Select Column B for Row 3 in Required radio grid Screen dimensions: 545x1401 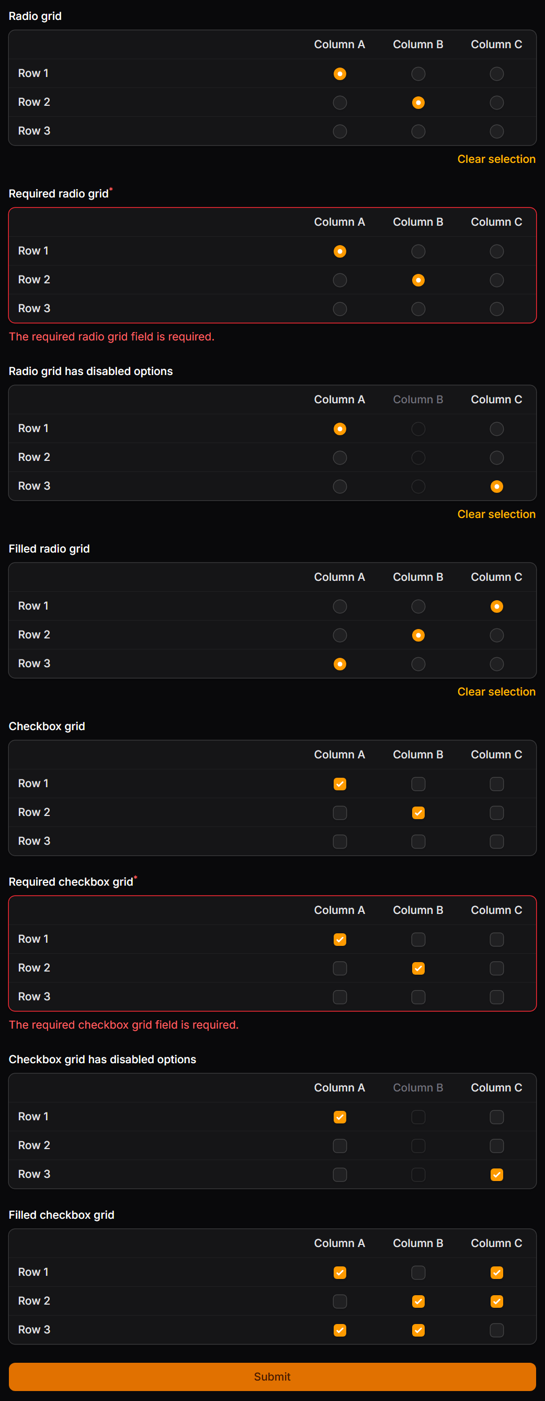[x=418, y=308]
